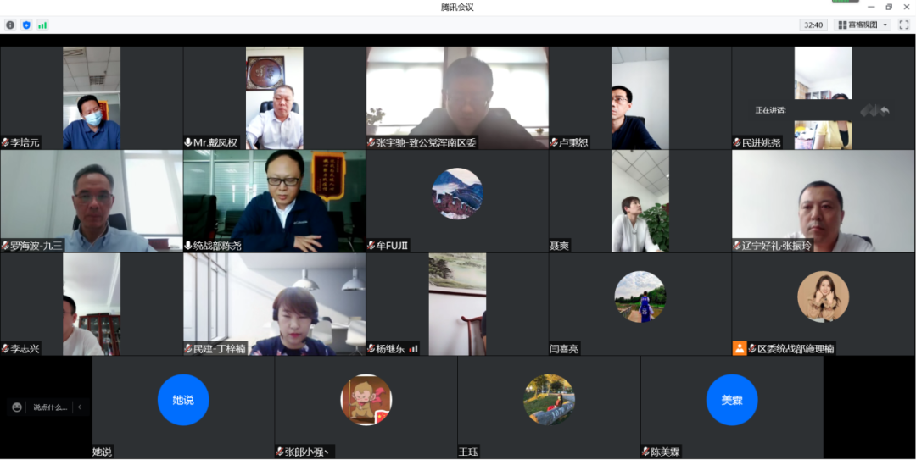
Task: Click 李培元's muted microphone icon
Action: click(5, 142)
